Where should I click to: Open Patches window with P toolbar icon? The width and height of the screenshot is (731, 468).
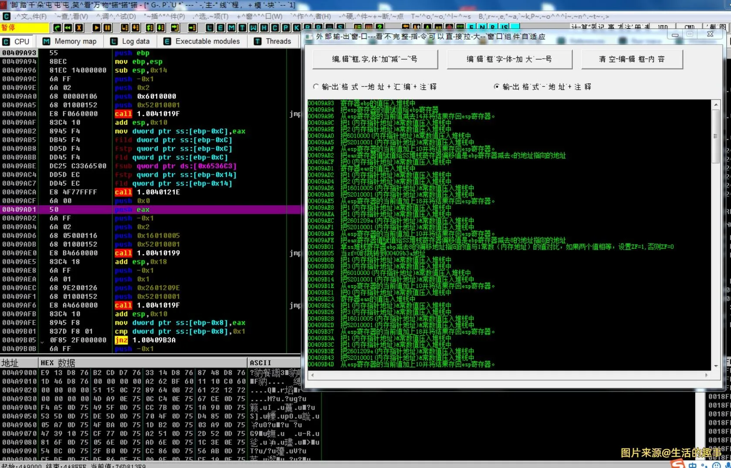pos(286,28)
